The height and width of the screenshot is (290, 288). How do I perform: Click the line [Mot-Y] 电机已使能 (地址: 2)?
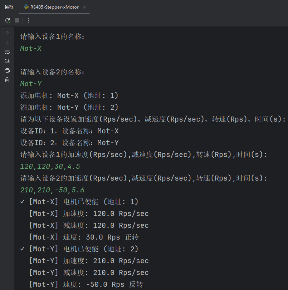84,249
